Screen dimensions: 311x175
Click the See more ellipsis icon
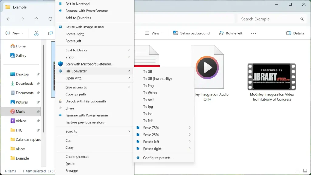(253, 33)
